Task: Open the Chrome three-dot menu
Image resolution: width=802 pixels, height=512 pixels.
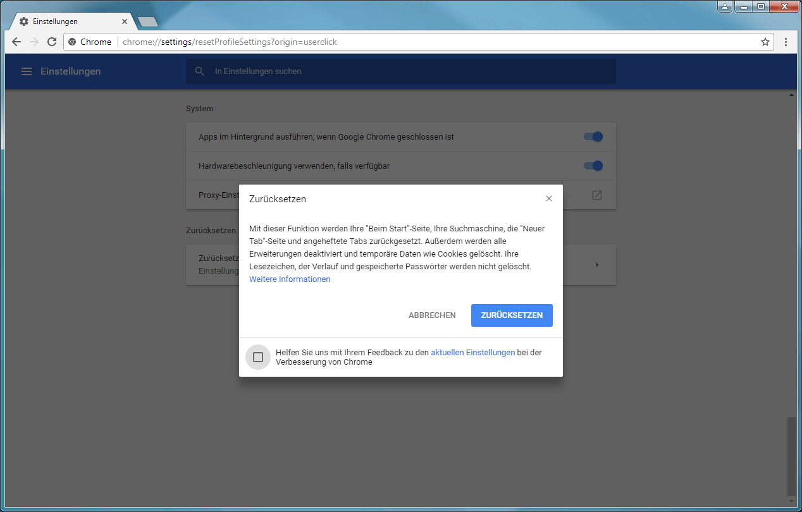Action: point(786,42)
